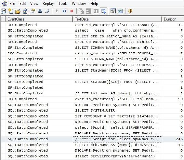Open the Edit menu
184x160 pixels.
pos(23,4)
